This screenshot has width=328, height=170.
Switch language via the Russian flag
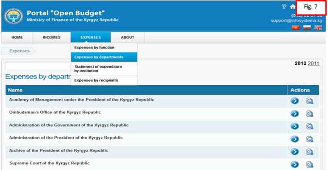click(x=307, y=28)
